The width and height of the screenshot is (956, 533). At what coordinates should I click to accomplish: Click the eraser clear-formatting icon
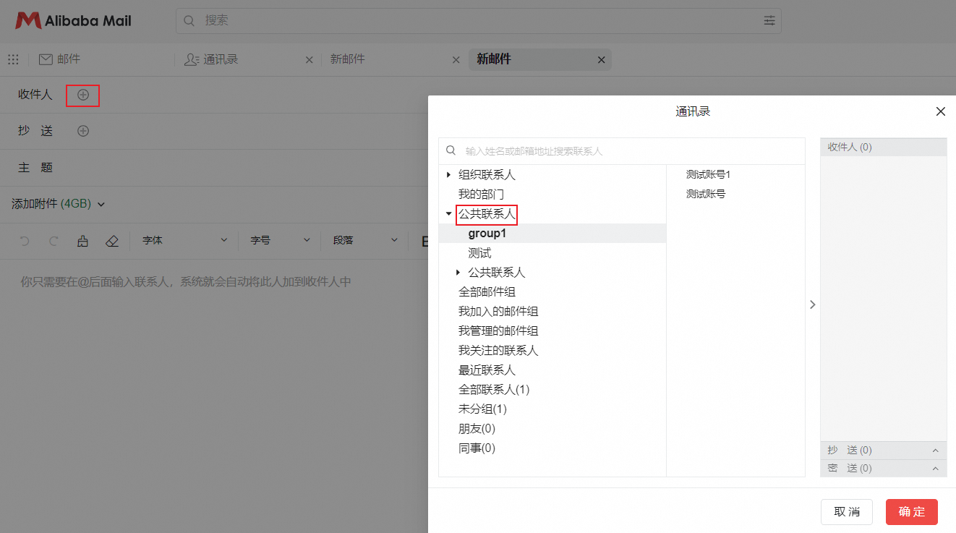pyautogui.click(x=111, y=241)
